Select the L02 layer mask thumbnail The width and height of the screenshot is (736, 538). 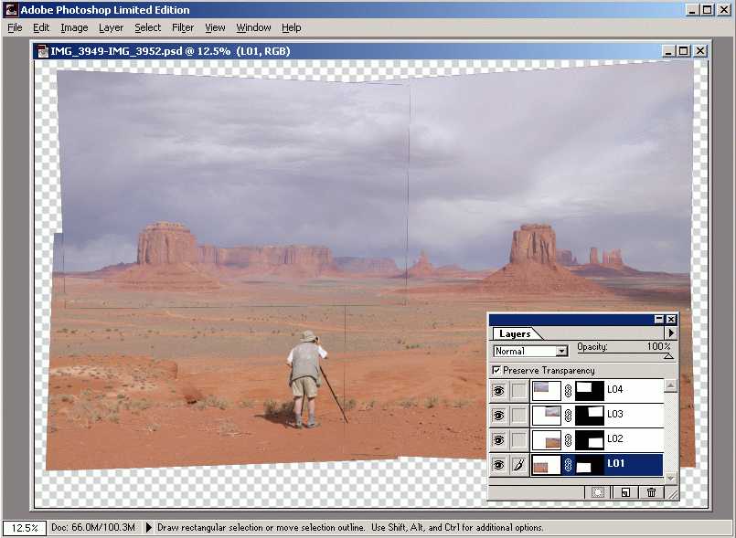590,440
